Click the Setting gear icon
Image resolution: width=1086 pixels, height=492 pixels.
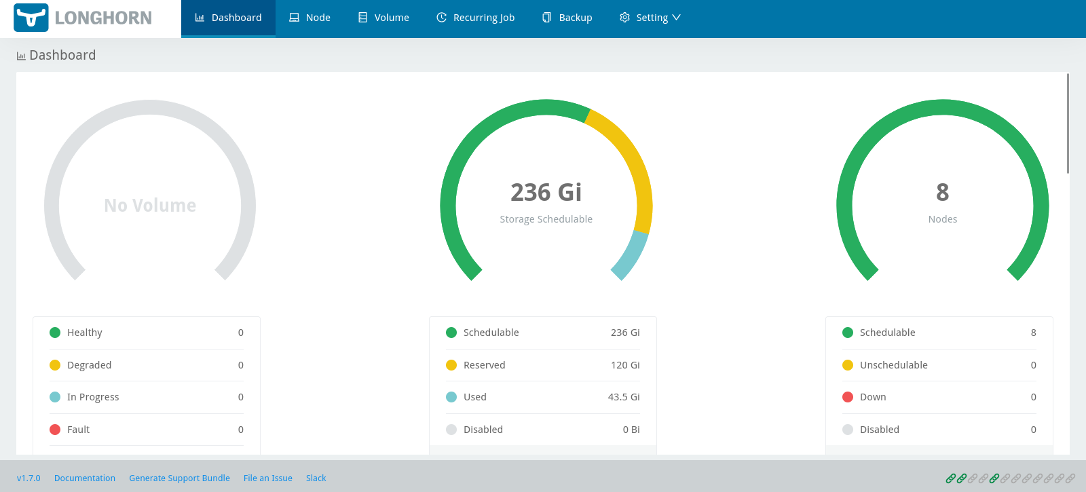[x=624, y=18]
